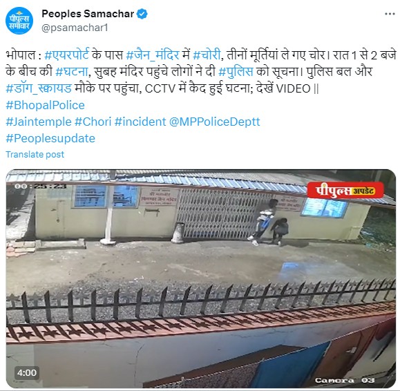400x391 pixels.
Task: Open the #पुलिस hashtag
Action: tap(236, 71)
